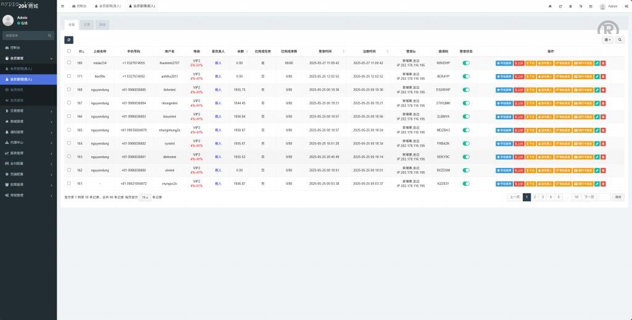Click the home icon in top bar

550,6
